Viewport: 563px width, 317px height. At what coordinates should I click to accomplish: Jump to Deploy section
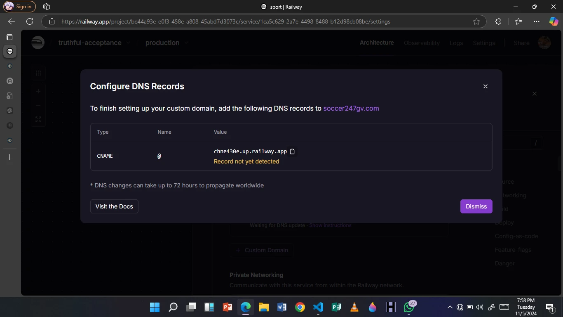click(x=504, y=222)
